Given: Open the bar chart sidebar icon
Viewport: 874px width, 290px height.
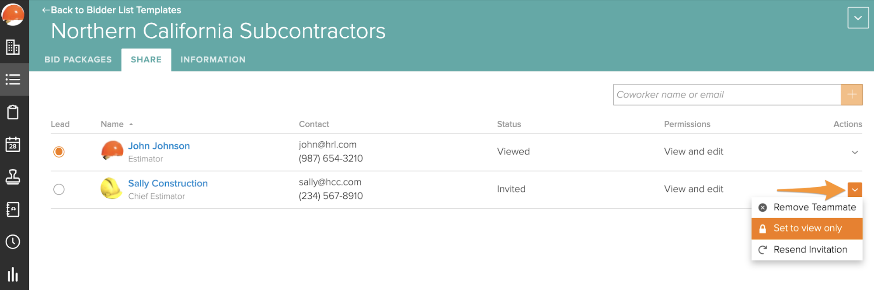Looking at the screenshot, I should 13,274.
